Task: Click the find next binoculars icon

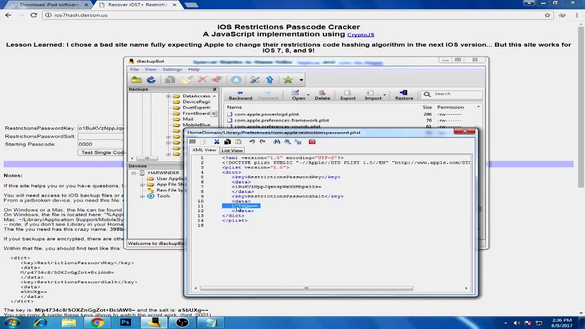Action: pos(287,142)
